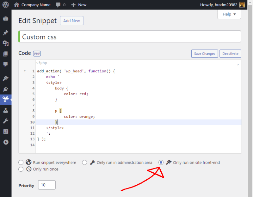This screenshot has width=253, height=197.
Task: Open the Media library icon
Action: (x=6, y=43)
